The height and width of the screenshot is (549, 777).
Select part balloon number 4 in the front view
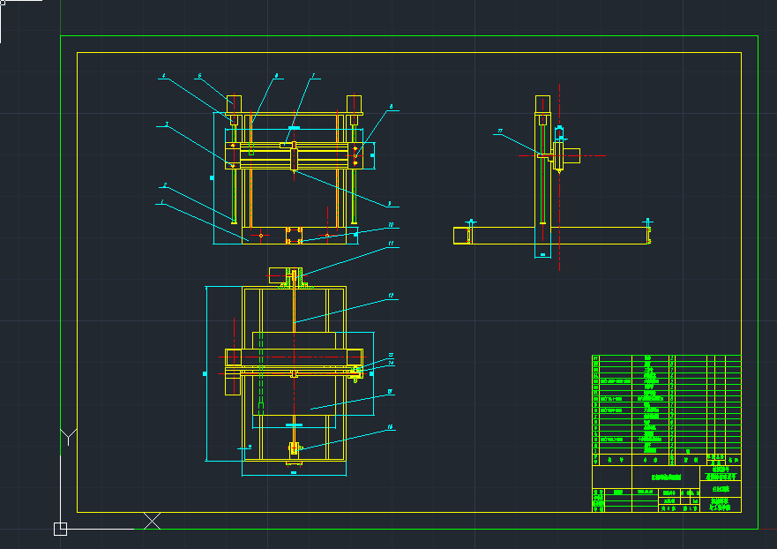tap(164, 77)
